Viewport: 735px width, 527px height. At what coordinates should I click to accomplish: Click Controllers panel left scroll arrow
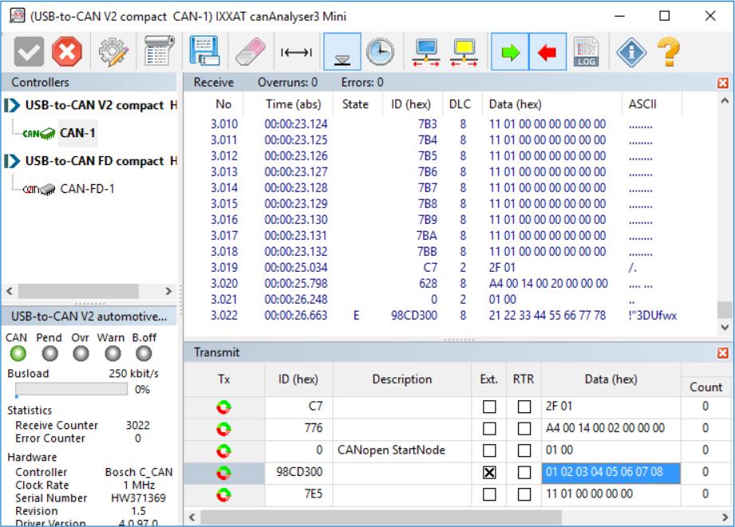[10, 291]
